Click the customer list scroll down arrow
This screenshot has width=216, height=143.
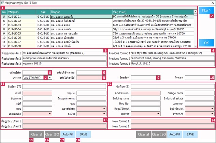195,46
